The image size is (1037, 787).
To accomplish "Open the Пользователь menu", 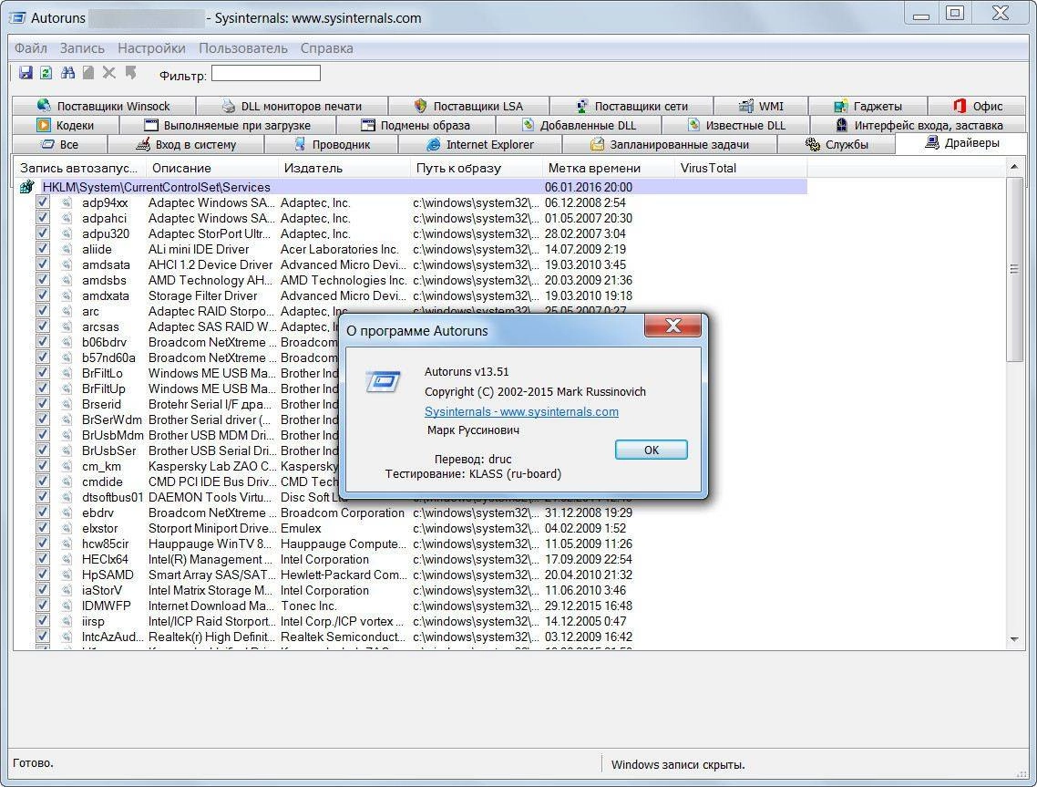I will [243, 48].
